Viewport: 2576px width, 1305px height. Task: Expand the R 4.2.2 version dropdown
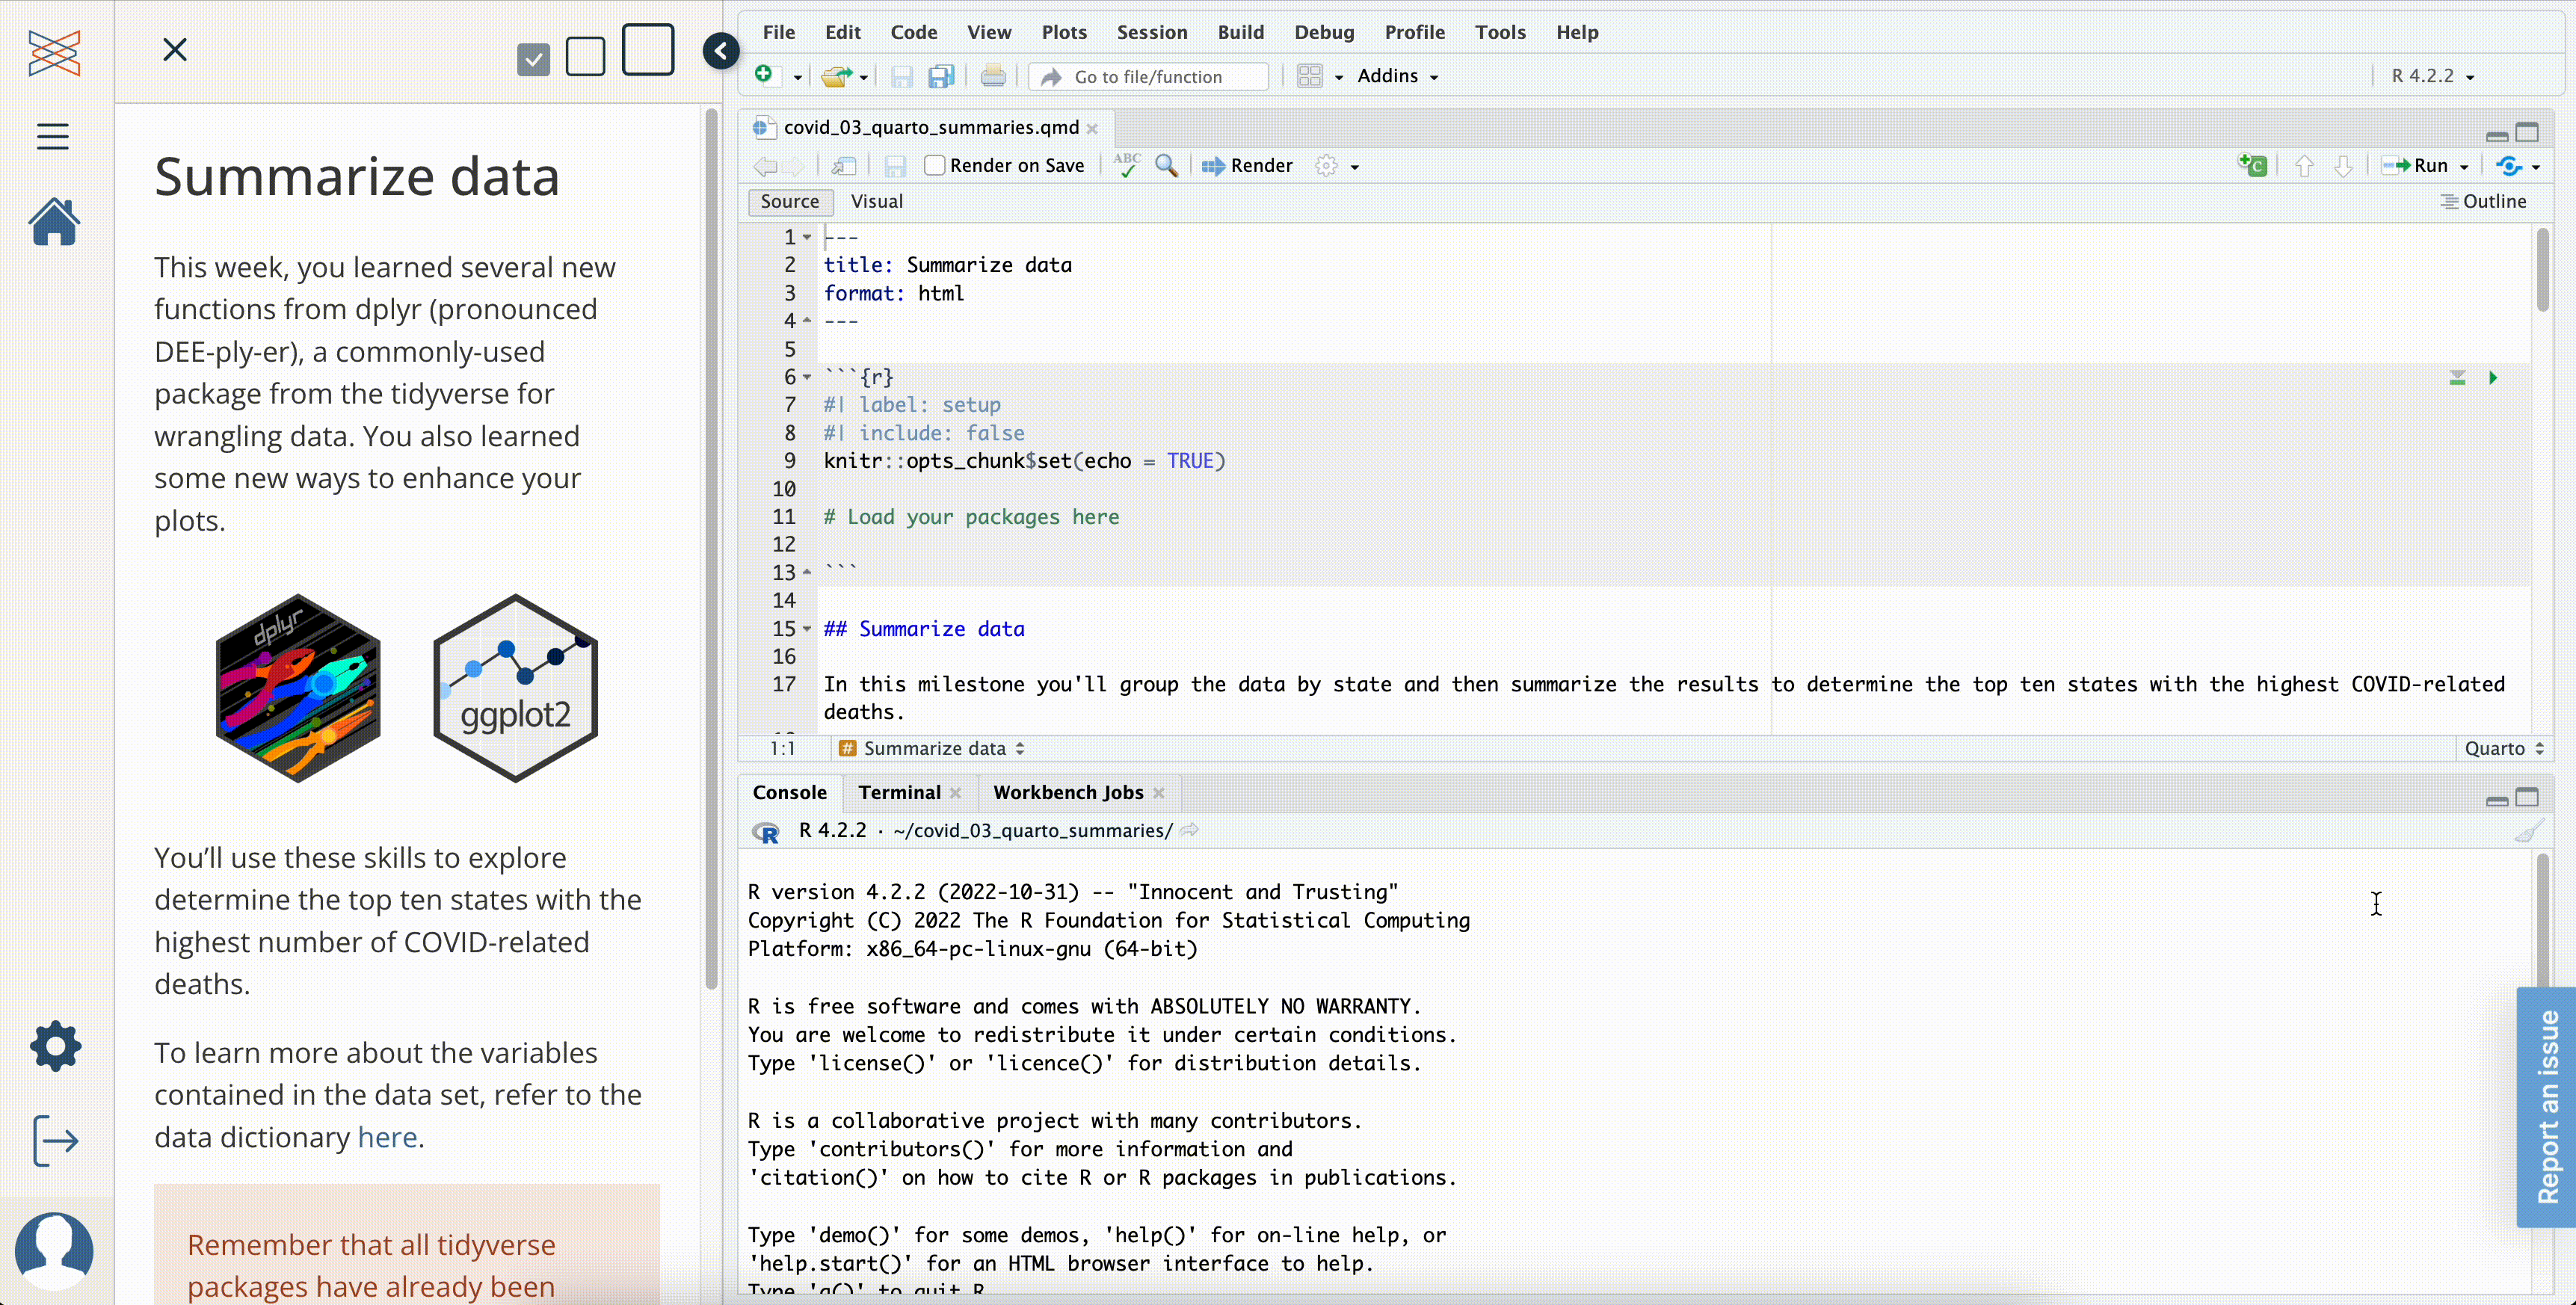tap(2432, 77)
